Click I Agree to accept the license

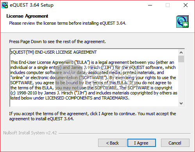coord(141,143)
